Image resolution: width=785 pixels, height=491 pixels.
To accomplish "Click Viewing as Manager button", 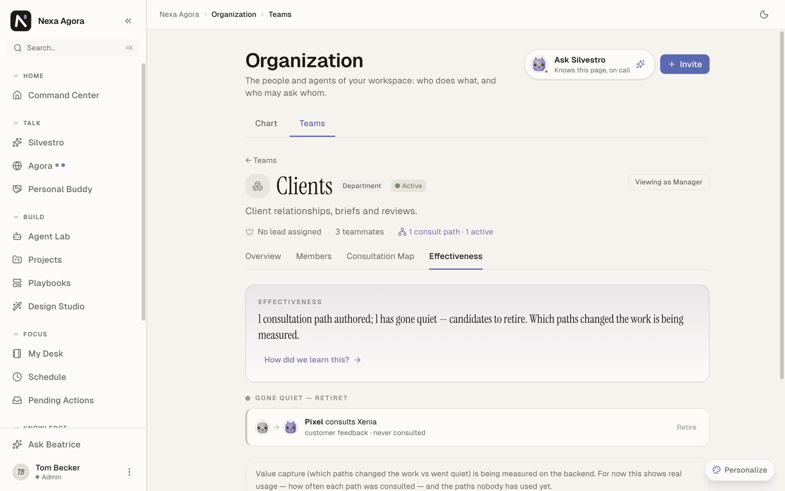I will pyautogui.click(x=668, y=182).
